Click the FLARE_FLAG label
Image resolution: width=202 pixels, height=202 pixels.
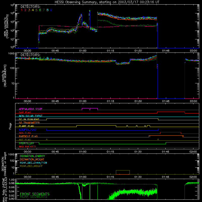pyautogui.click(x=26, y=126)
